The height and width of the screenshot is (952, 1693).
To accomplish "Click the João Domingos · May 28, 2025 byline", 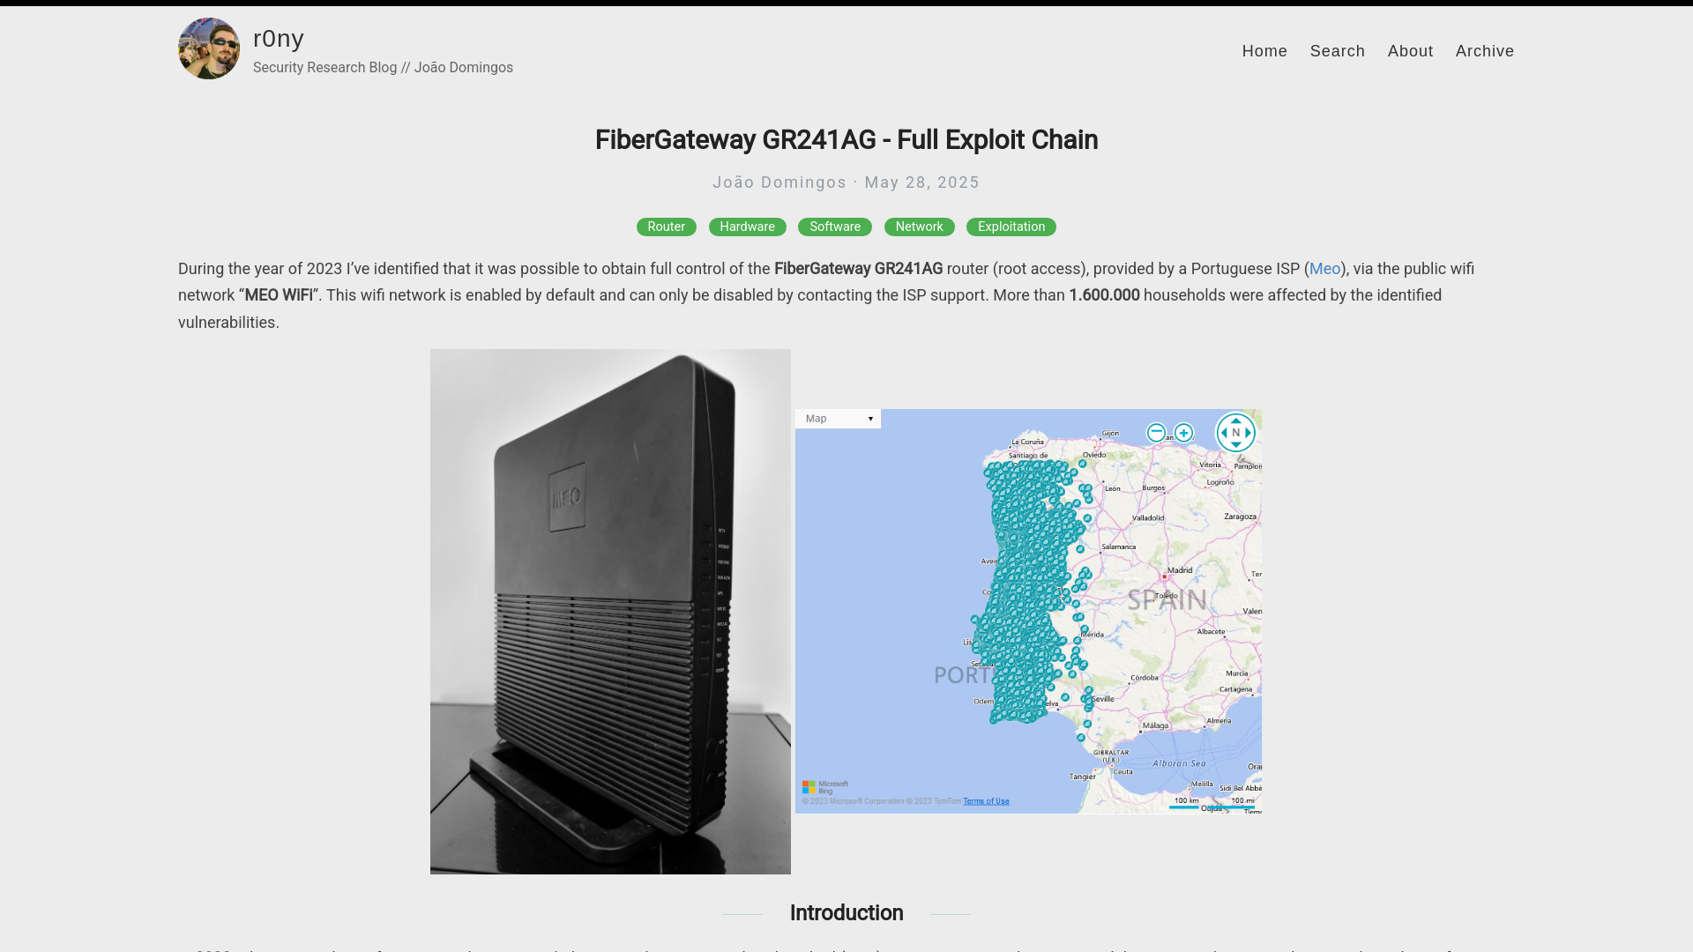I will [846, 182].
